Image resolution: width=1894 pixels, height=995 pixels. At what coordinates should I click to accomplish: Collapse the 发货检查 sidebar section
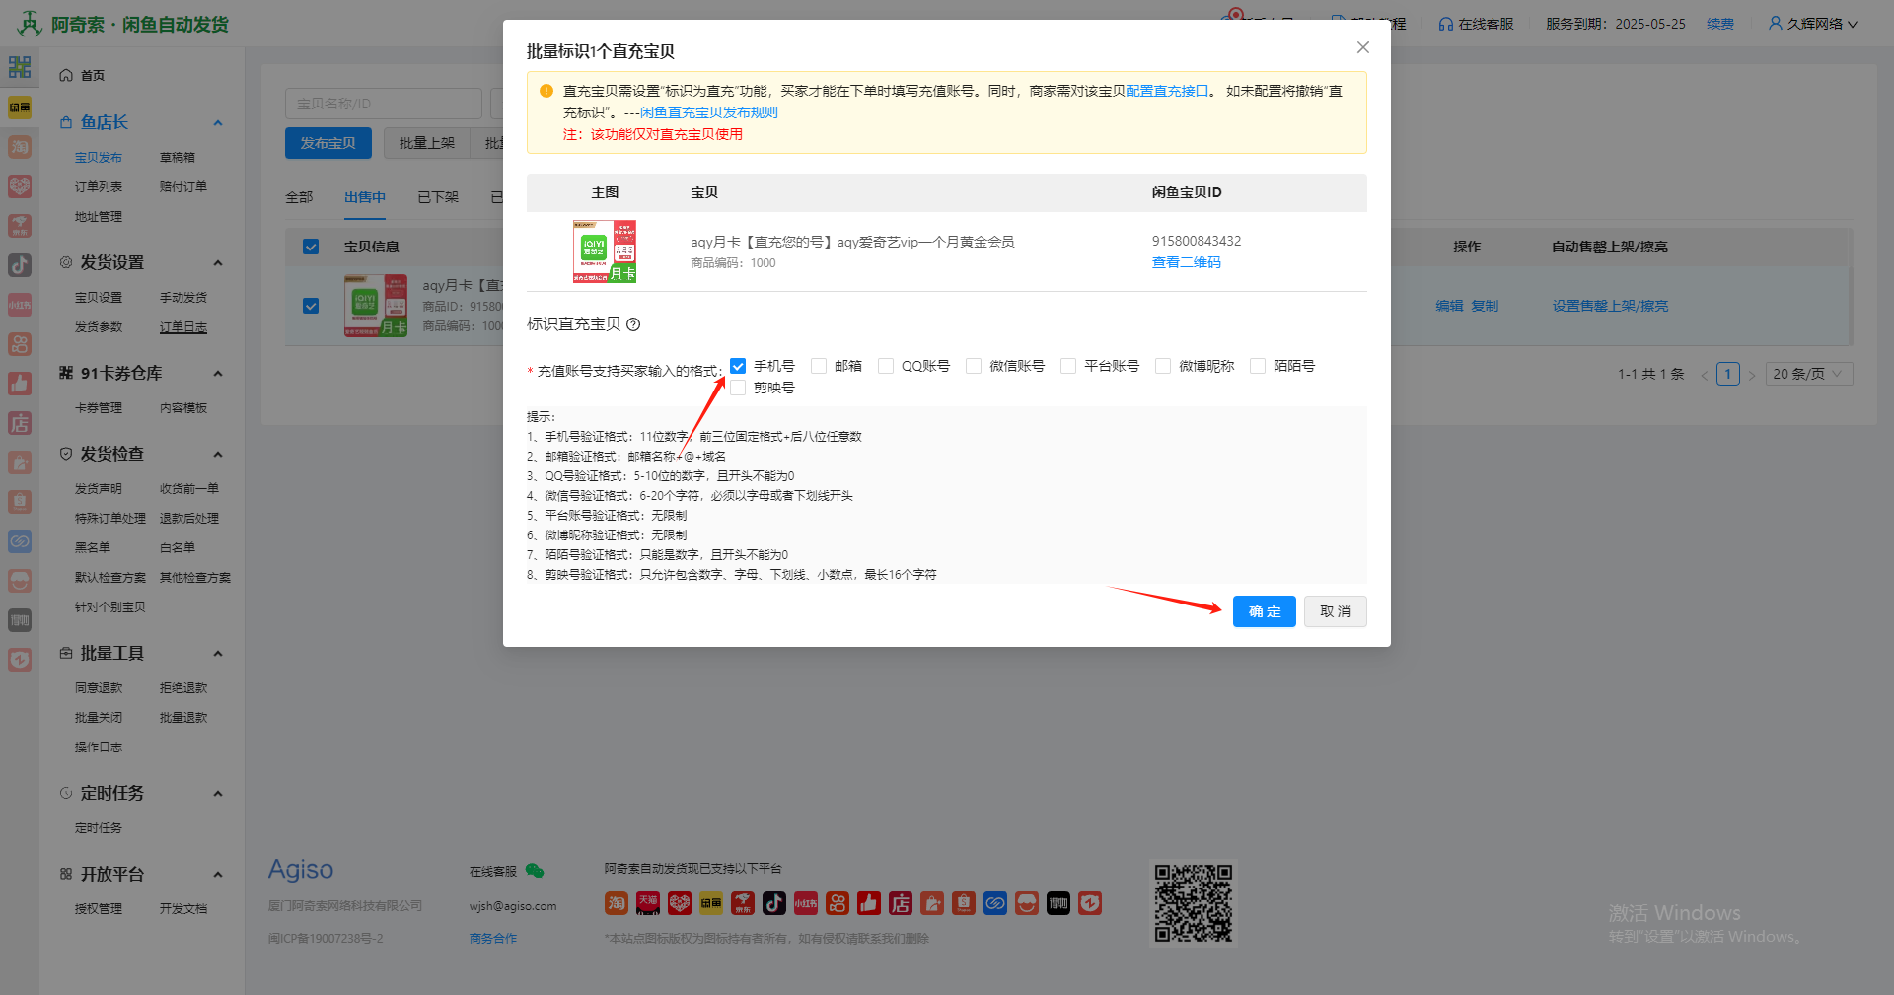click(x=218, y=455)
